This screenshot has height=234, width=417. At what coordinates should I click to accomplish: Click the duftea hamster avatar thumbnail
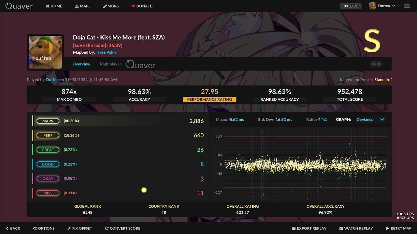(x=45, y=52)
